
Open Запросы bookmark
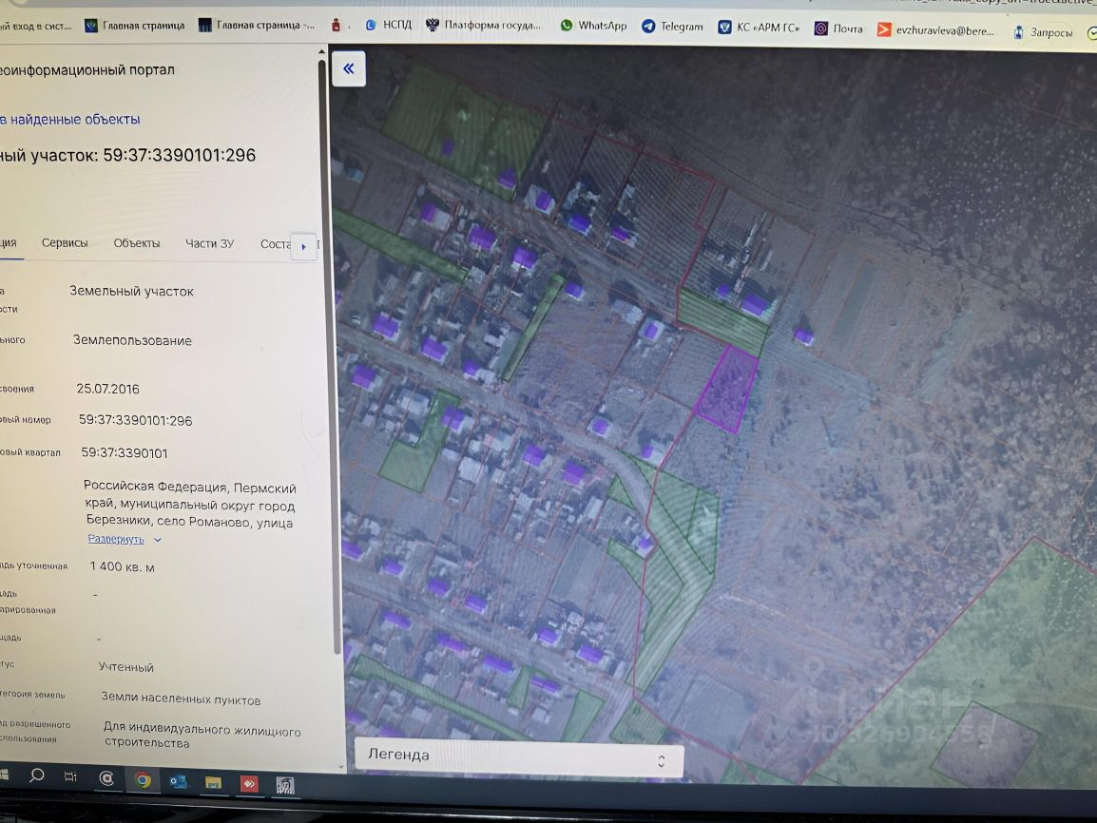pos(1043,32)
